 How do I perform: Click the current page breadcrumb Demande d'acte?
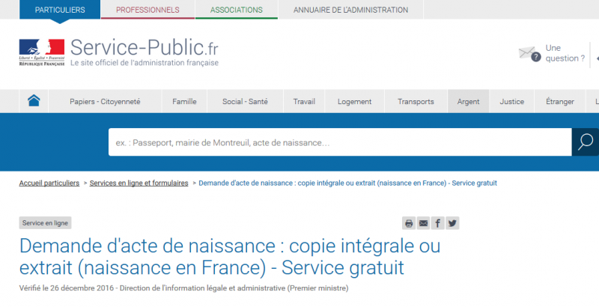click(x=347, y=183)
